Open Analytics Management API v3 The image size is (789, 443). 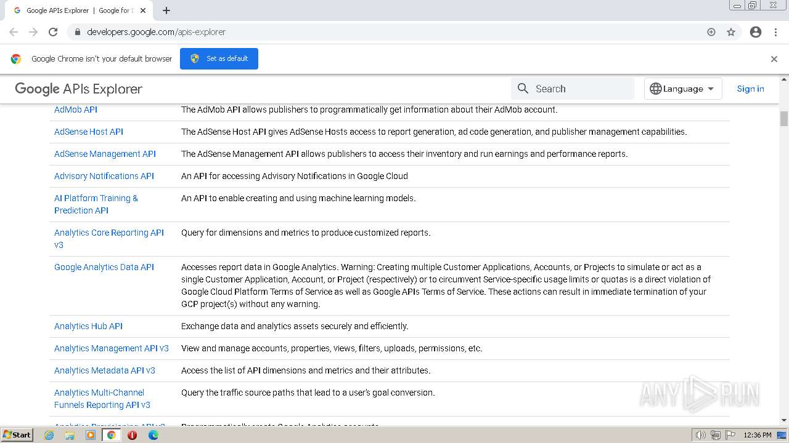tap(112, 348)
